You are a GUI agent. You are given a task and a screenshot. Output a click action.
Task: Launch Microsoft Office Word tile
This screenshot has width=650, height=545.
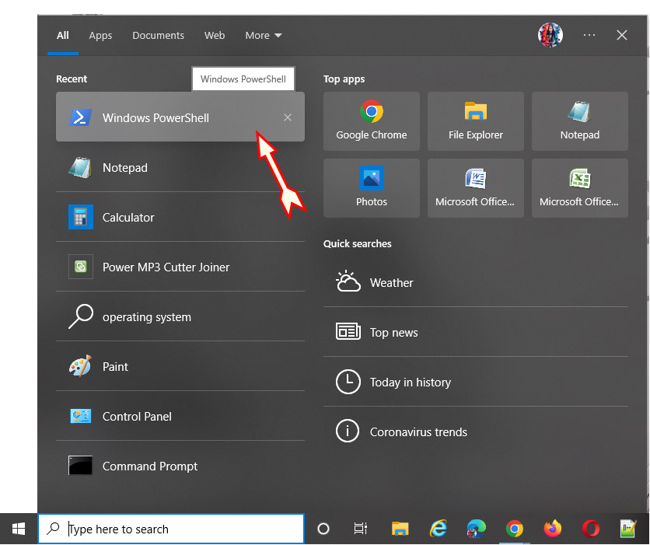tap(475, 187)
